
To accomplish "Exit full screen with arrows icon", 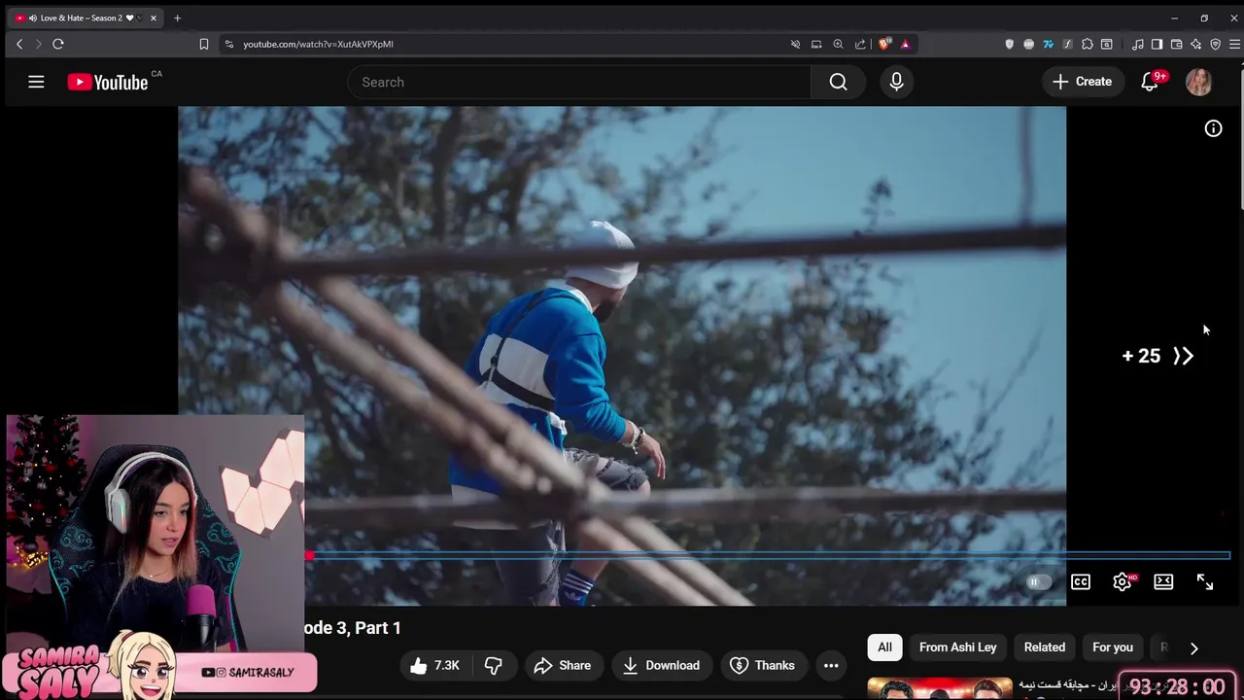I will click(x=1205, y=581).
